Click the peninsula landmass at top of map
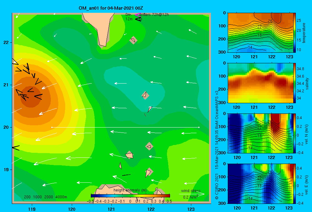312x212 pixels. click(100, 28)
